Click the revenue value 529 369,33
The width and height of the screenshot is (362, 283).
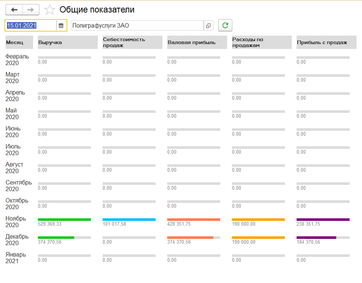click(x=50, y=224)
